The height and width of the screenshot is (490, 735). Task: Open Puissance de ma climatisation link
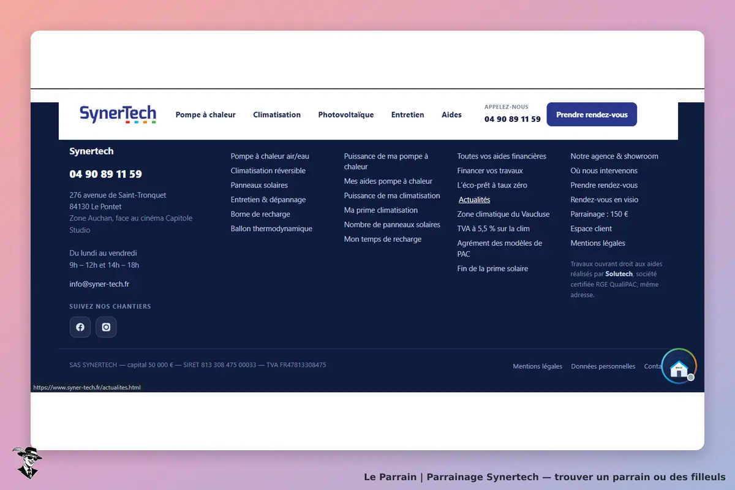click(x=392, y=196)
